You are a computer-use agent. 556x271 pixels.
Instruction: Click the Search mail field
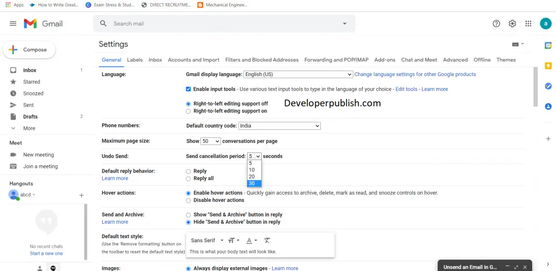[x=223, y=23]
